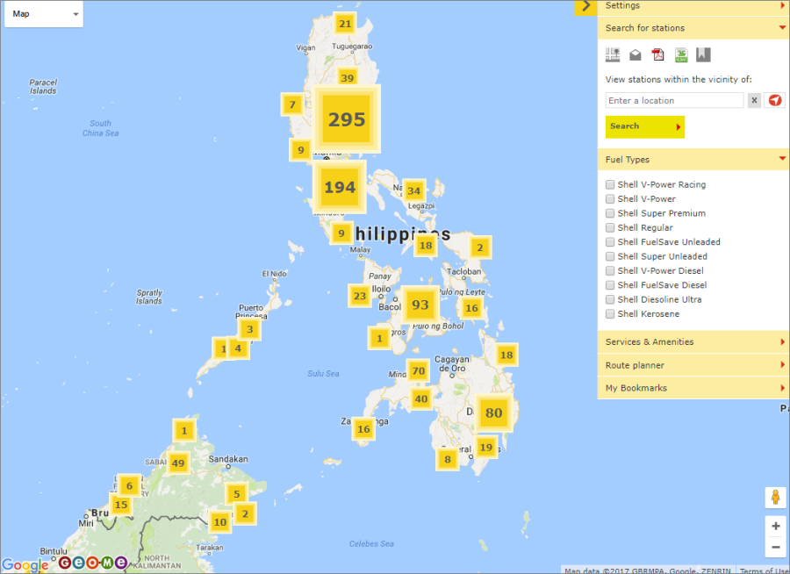Export results as CSV file
Viewport: 790px width, 574px height.
(681, 54)
